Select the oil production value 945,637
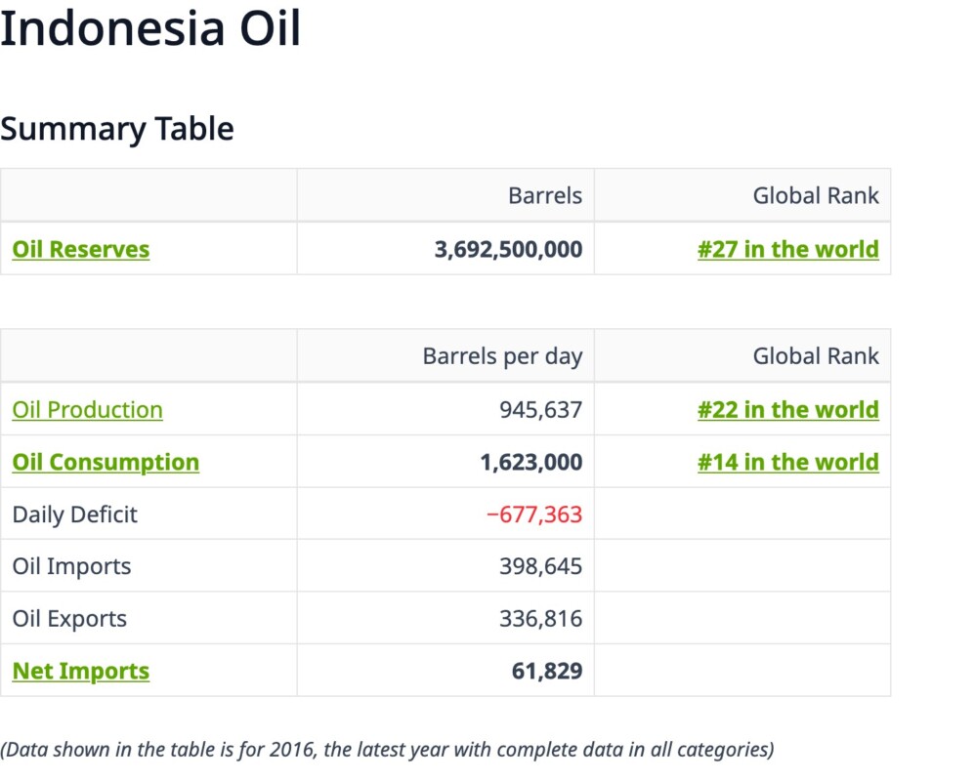This screenshot has width=975, height=781. [540, 409]
